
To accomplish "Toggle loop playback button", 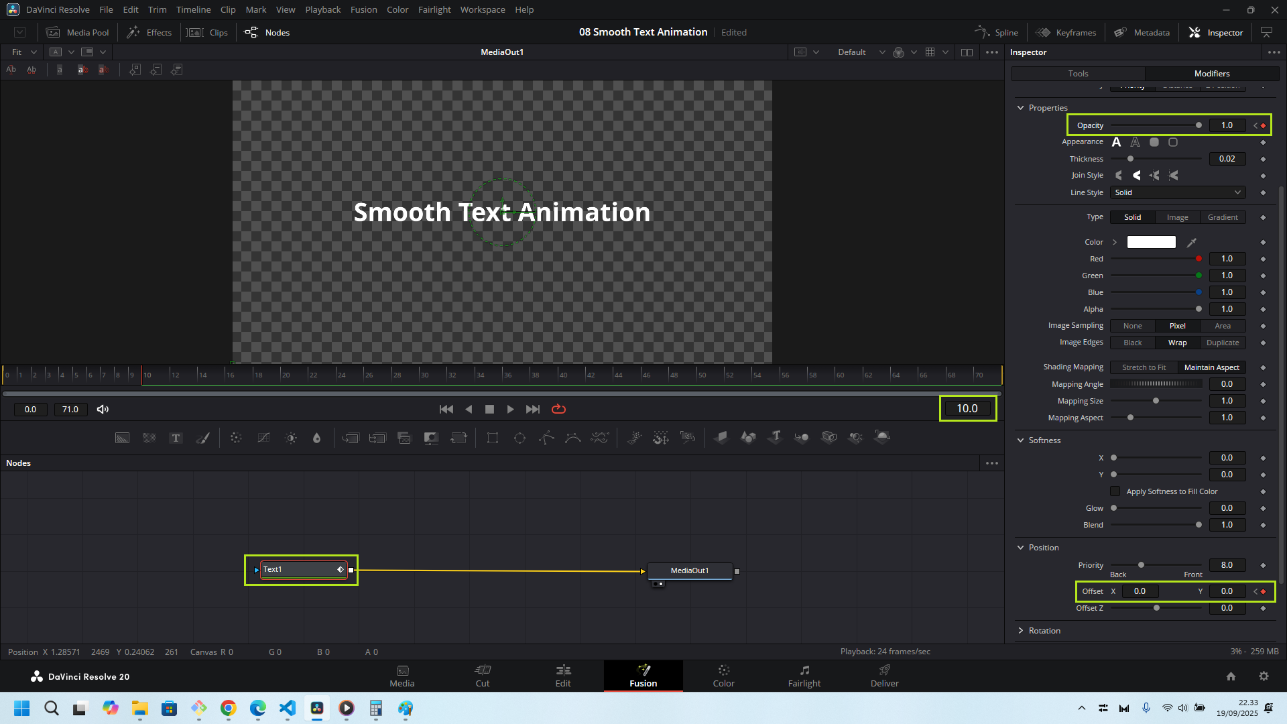I will (558, 409).
